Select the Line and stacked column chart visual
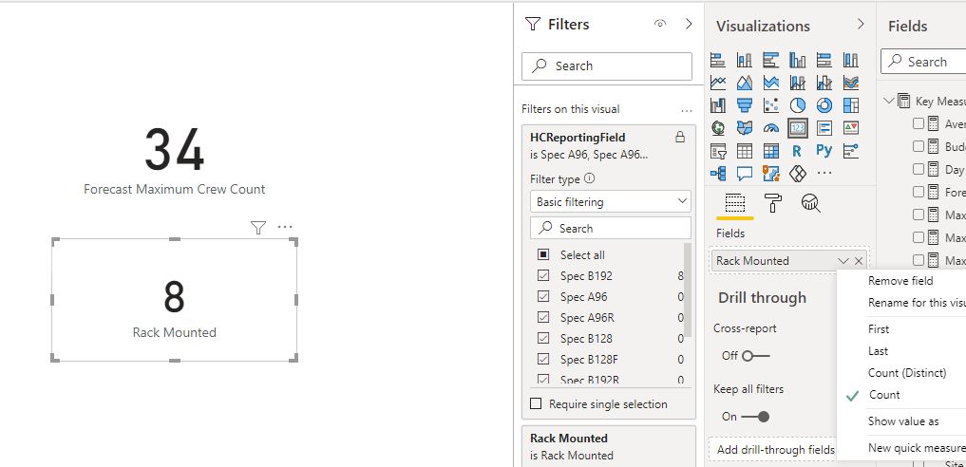Image resolution: width=966 pixels, height=467 pixels. click(797, 83)
